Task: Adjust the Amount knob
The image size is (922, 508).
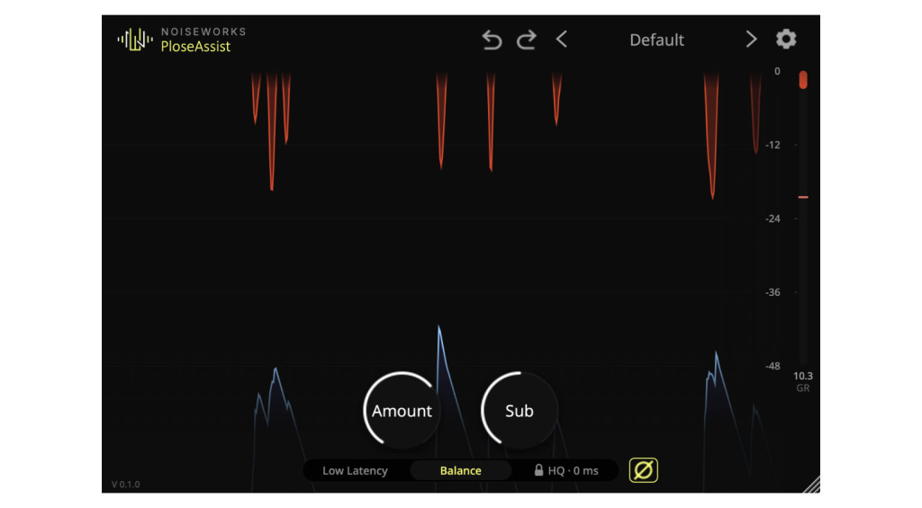Action: [x=402, y=411]
